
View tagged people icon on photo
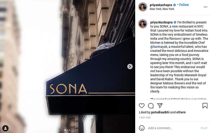coord(6,128)
